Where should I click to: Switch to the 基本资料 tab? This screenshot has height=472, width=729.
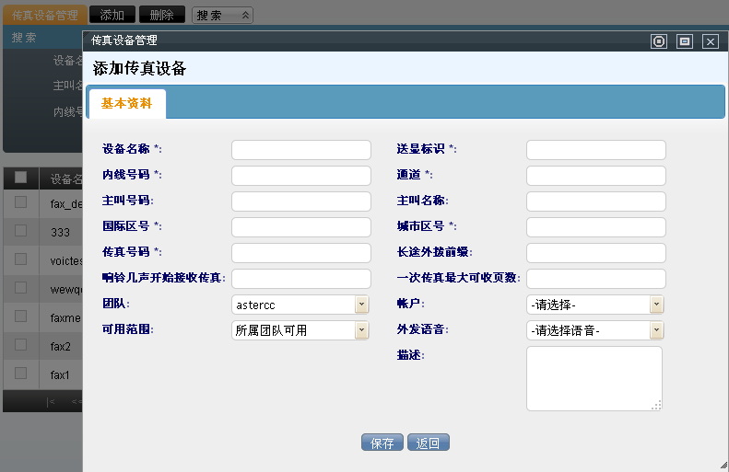pos(126,103)
